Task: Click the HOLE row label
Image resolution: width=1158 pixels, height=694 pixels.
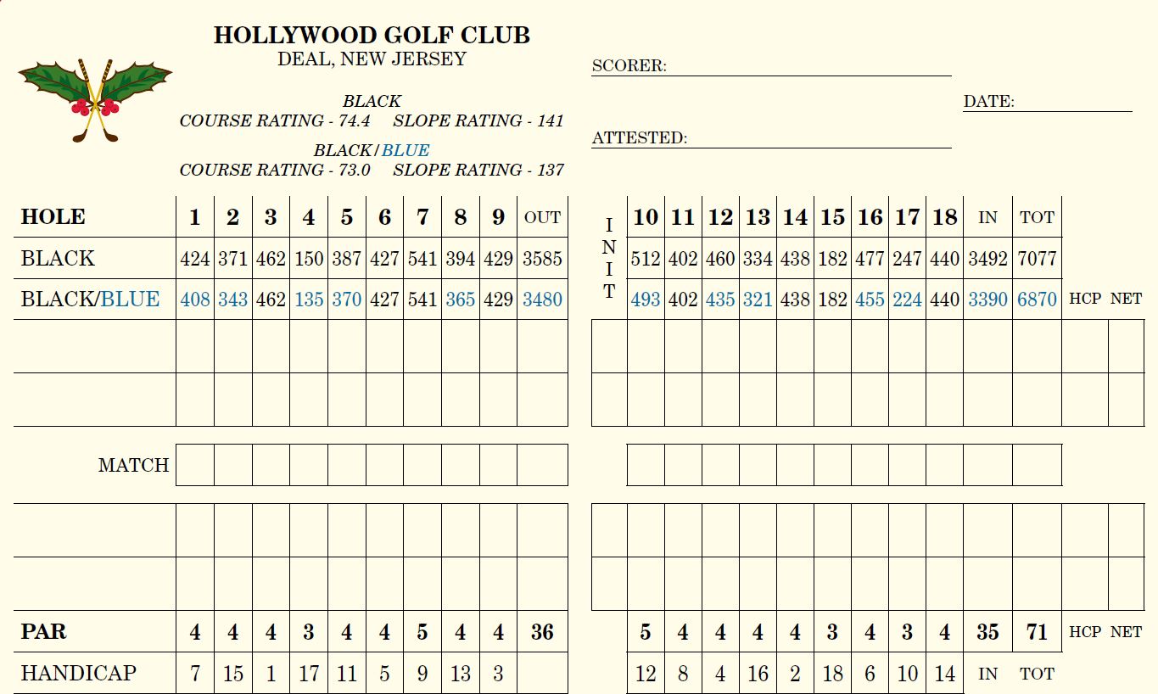Action: pos(53,216)
